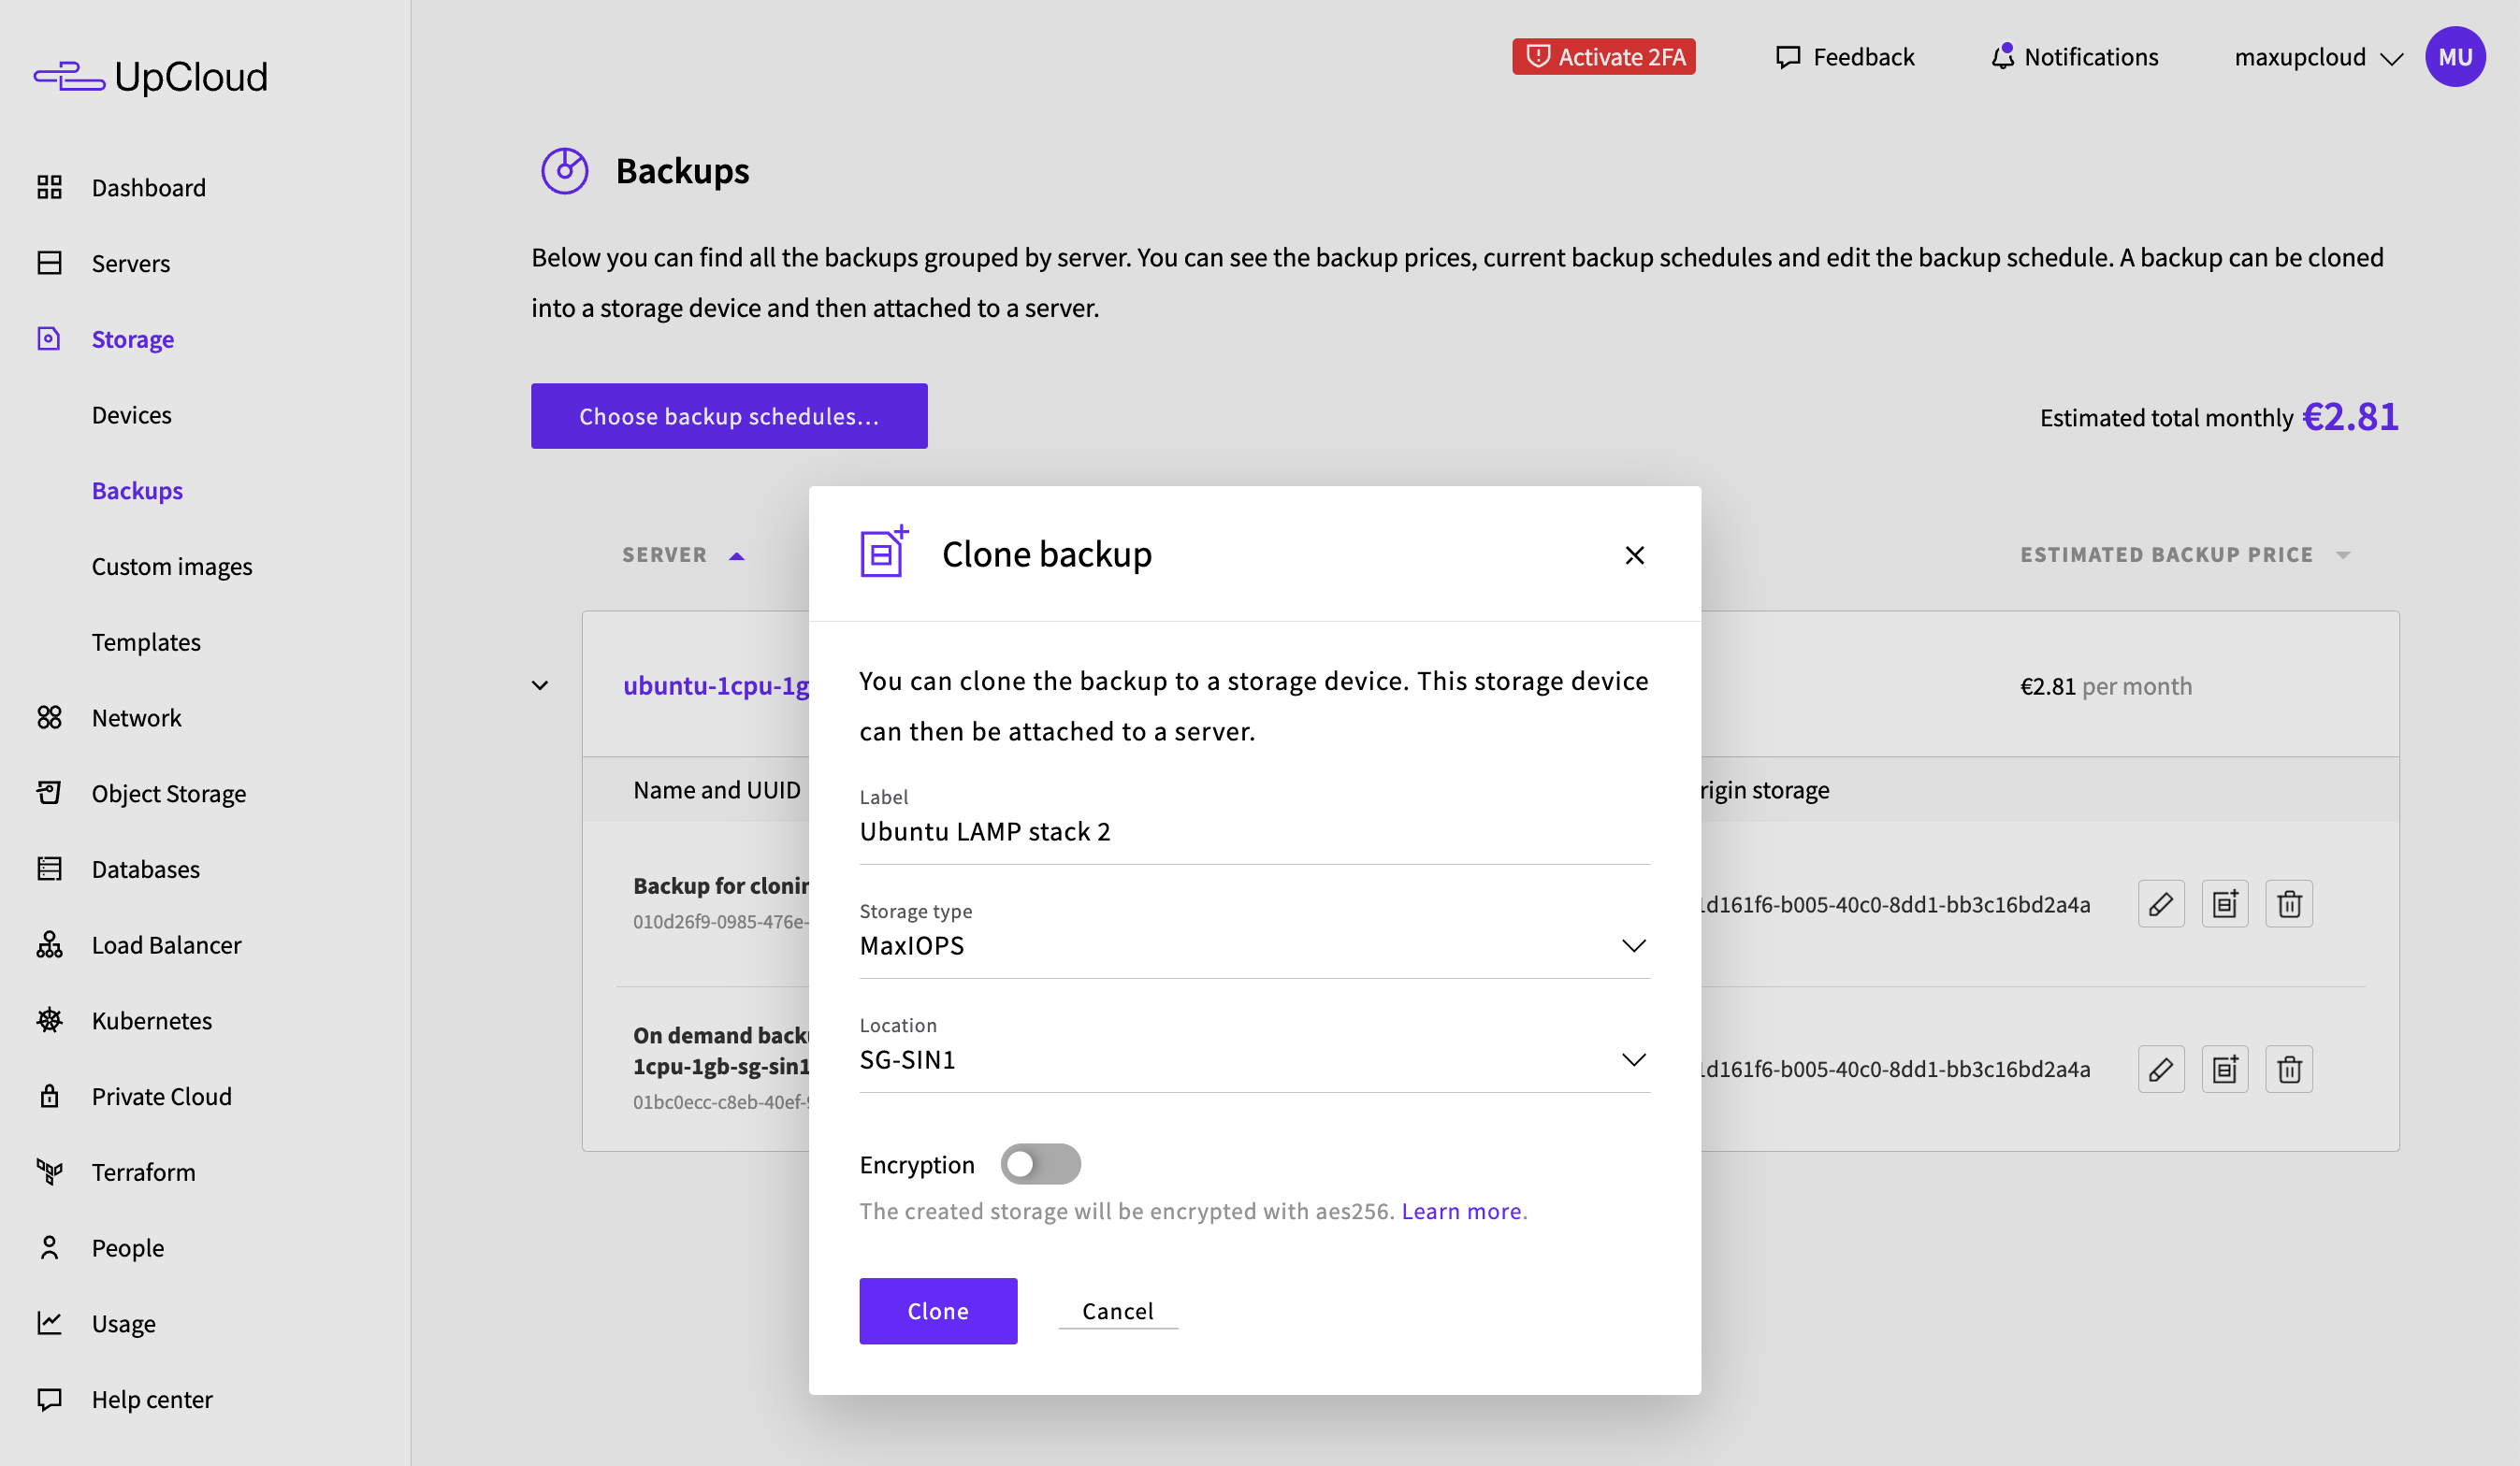2520x1466 pixels.
Task: Open the maxupcloud account dropdown
Action: (2318, 57)
